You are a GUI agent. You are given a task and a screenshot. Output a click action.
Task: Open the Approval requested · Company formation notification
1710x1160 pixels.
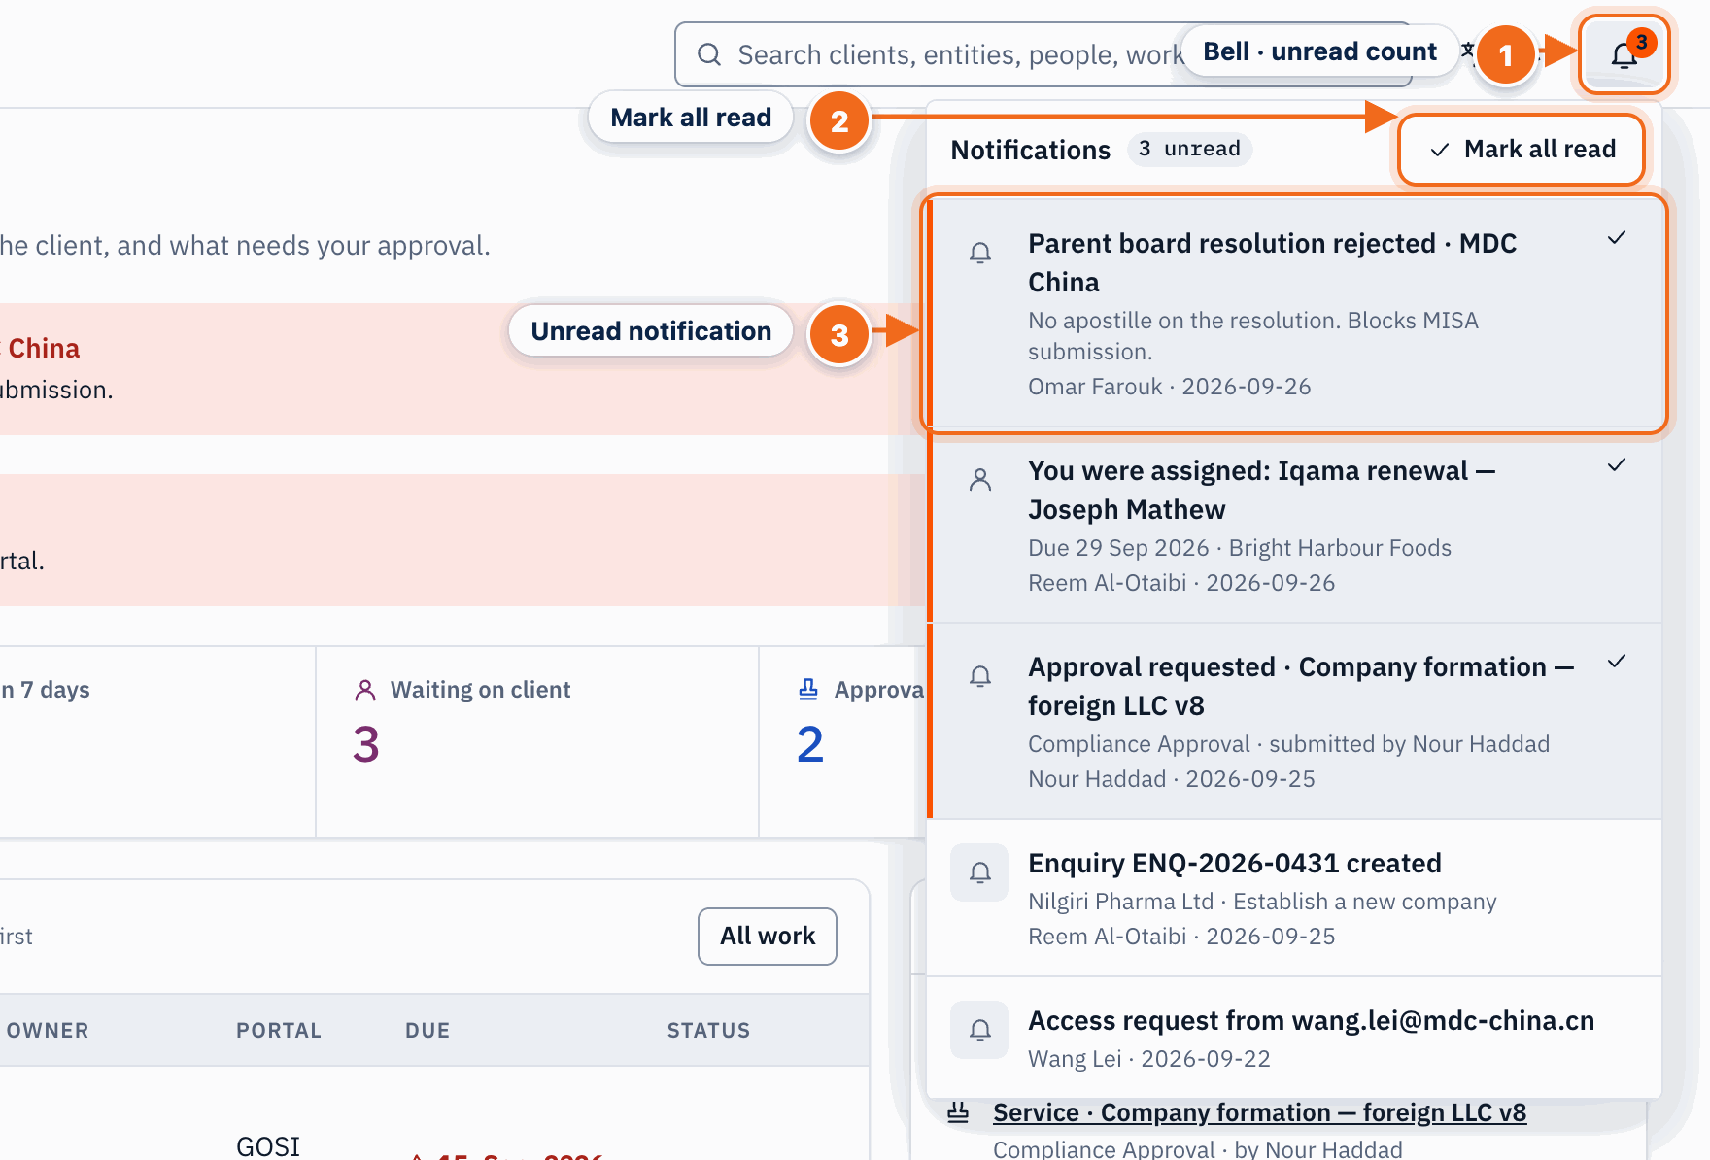pyautogui.click(x=1295, y=722)
